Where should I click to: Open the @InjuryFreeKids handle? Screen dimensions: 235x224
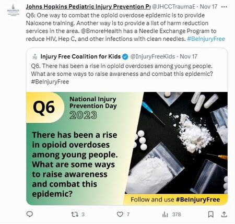coord(152,56)
